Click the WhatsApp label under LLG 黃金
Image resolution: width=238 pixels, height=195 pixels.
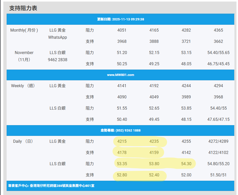57,37
